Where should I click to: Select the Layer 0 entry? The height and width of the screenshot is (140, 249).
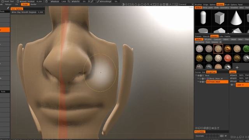click(x=242, y=85)
